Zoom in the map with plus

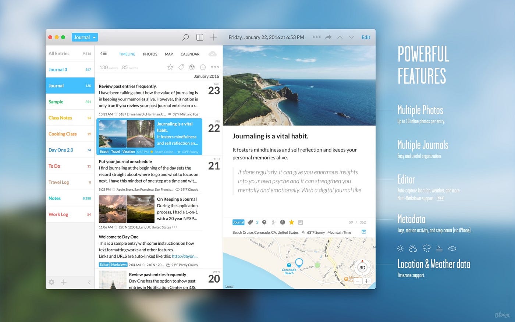click(367, 281)
